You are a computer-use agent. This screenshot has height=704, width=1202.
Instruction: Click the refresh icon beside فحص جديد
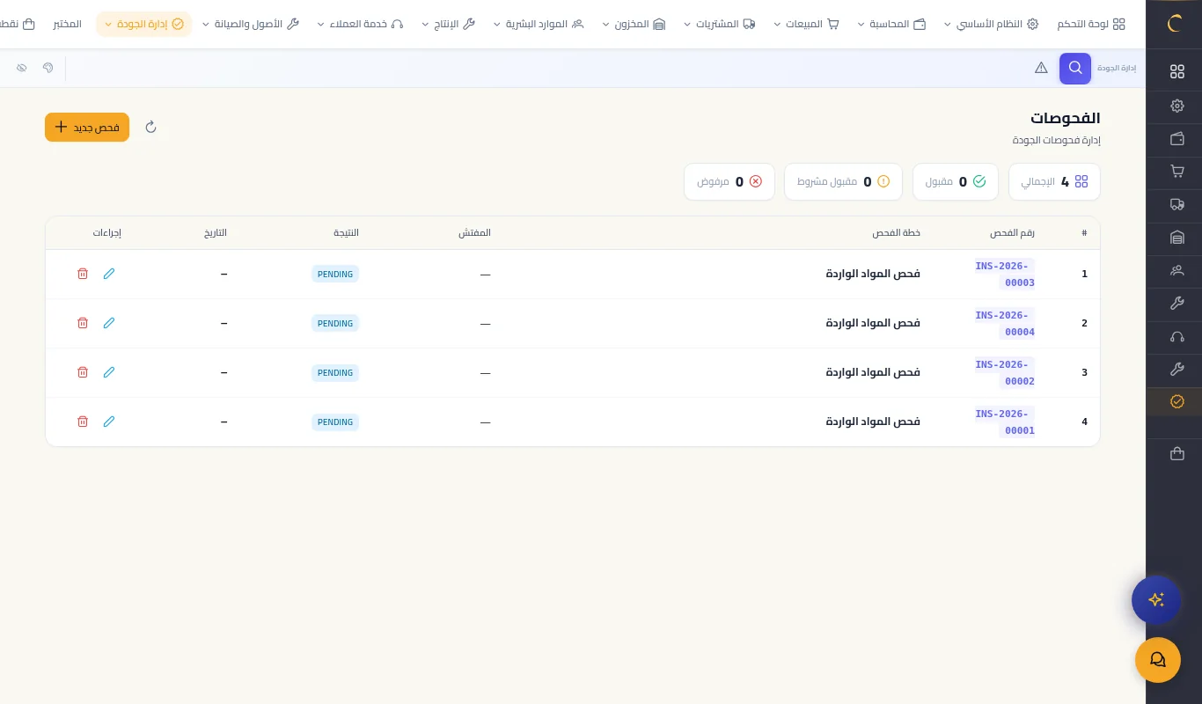click(x=150, y=127)
